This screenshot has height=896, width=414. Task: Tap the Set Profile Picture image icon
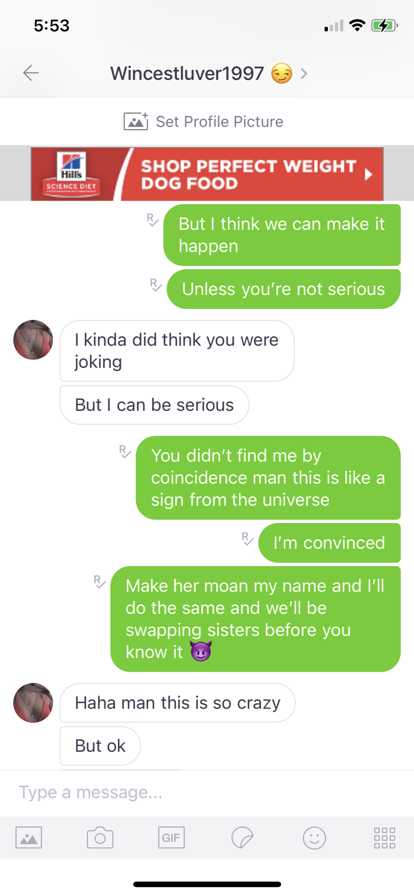coord(136,121)
